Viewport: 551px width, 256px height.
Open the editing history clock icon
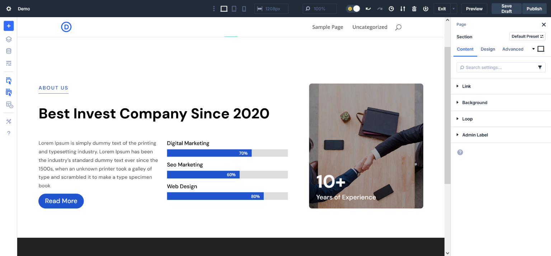pos(391,9)
